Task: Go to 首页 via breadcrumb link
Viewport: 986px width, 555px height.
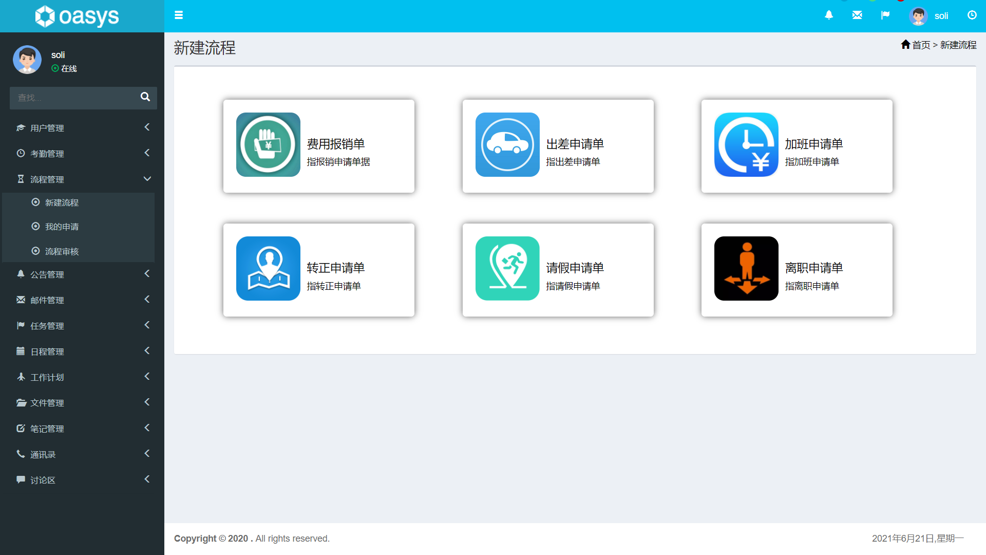Action: click(x=921, y=45)
